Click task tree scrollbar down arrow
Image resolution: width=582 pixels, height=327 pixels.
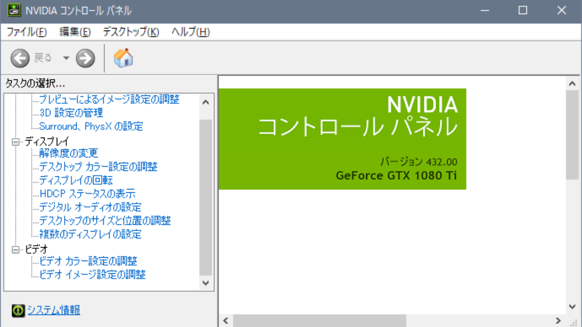(x=206, y=283)
